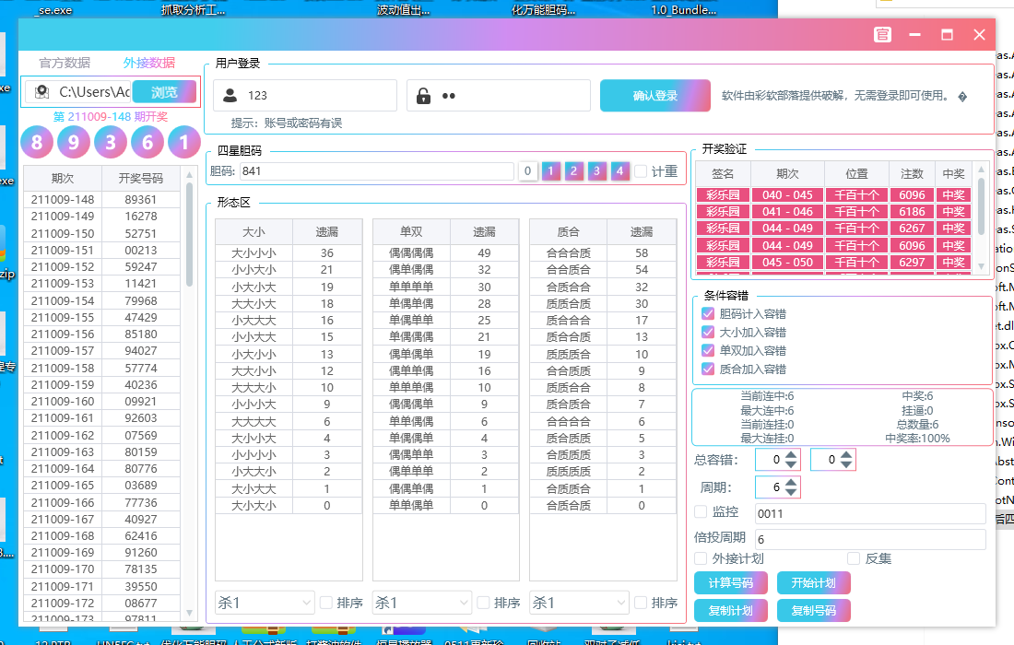The image size is (1014, 645).
Task: Click the 浏览 browse button
Action: [x=164, y=92]
